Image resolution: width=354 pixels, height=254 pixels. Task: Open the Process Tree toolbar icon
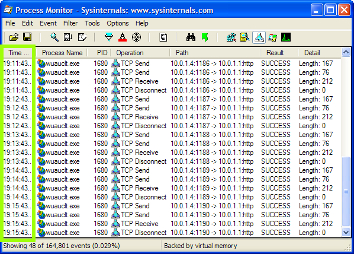point(163,37)
